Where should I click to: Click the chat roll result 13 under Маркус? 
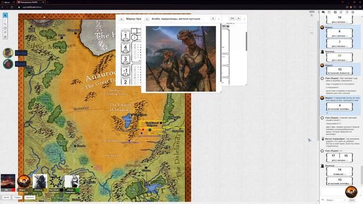click(x=339, y=71)
